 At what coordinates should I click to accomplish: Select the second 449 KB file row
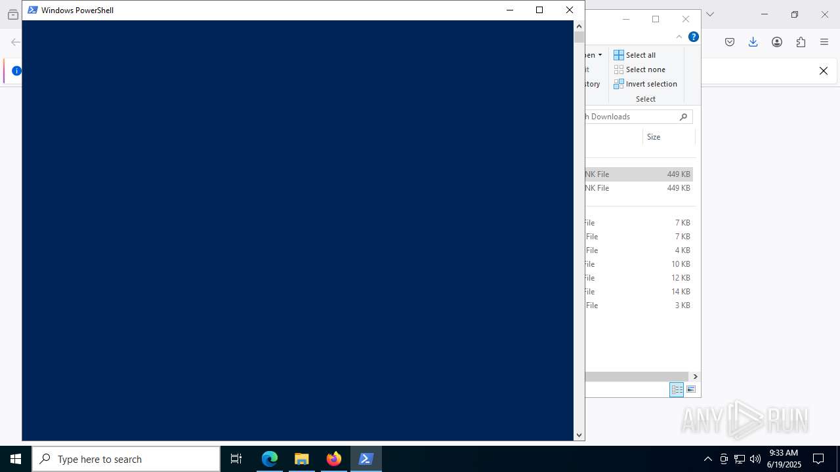(x=639, y=188)
